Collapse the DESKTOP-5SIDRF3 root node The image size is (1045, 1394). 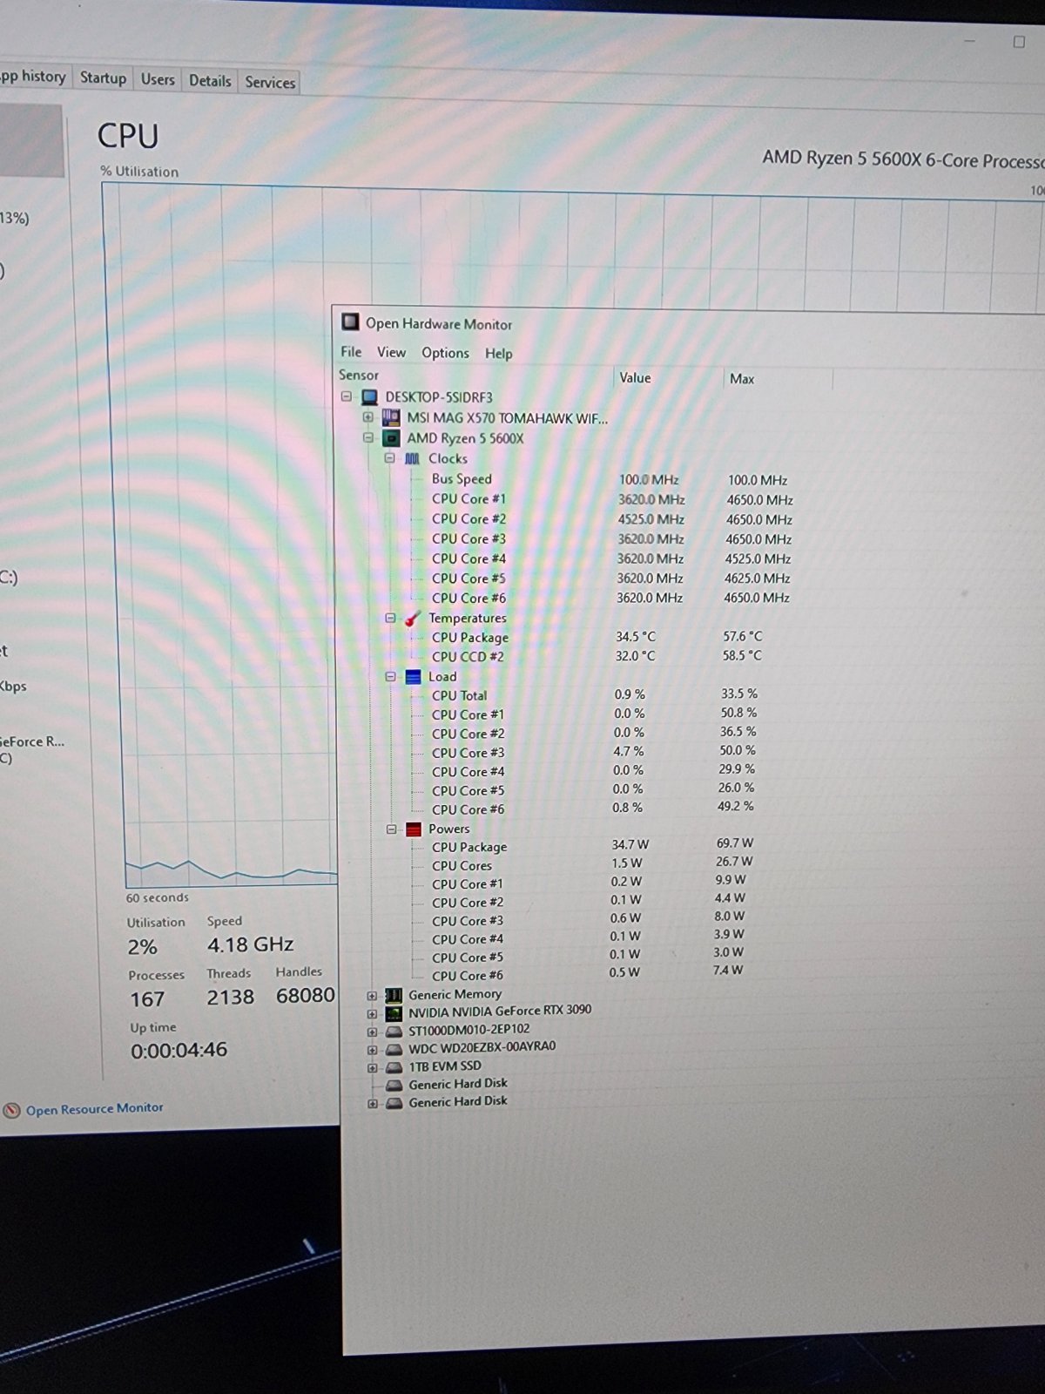[x=347, y=396]
